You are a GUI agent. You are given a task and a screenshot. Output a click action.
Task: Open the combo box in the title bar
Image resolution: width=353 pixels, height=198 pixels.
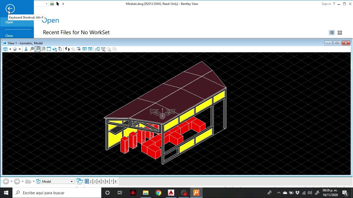pyautogui.click(x=41, y=4)
